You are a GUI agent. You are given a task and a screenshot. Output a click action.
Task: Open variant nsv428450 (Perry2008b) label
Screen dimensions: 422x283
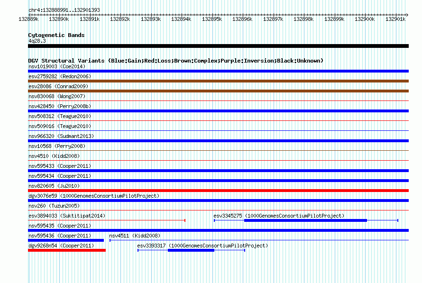[x=60, y=106]
